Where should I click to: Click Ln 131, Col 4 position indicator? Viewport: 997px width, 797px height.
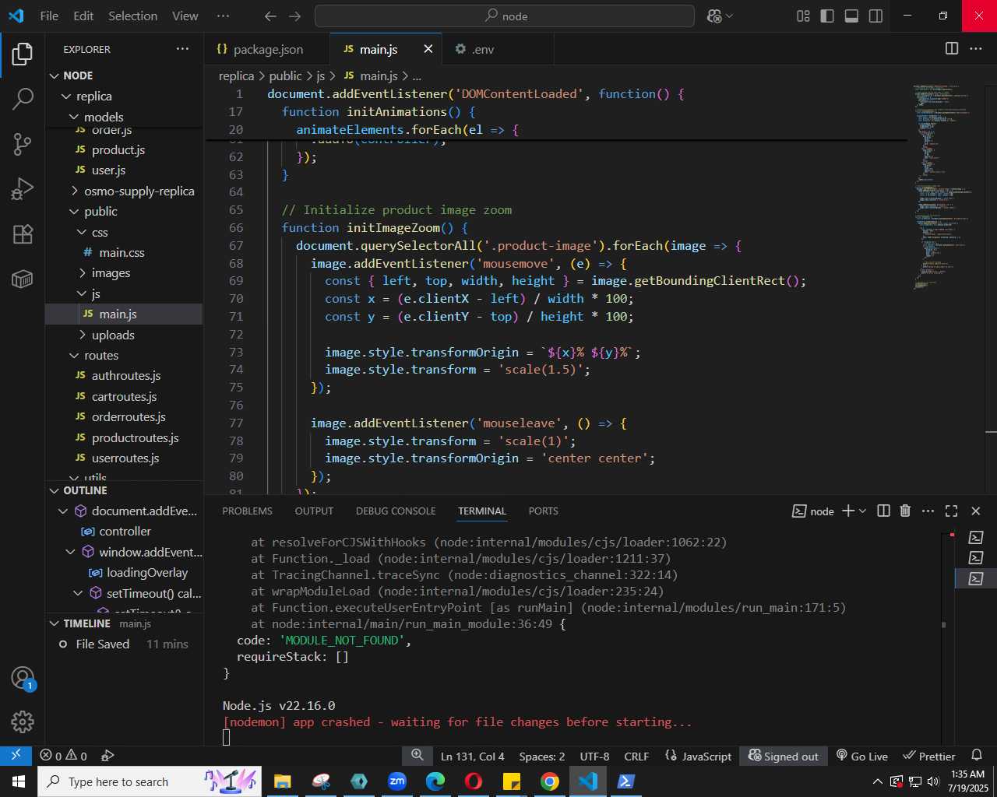[473, 756]
